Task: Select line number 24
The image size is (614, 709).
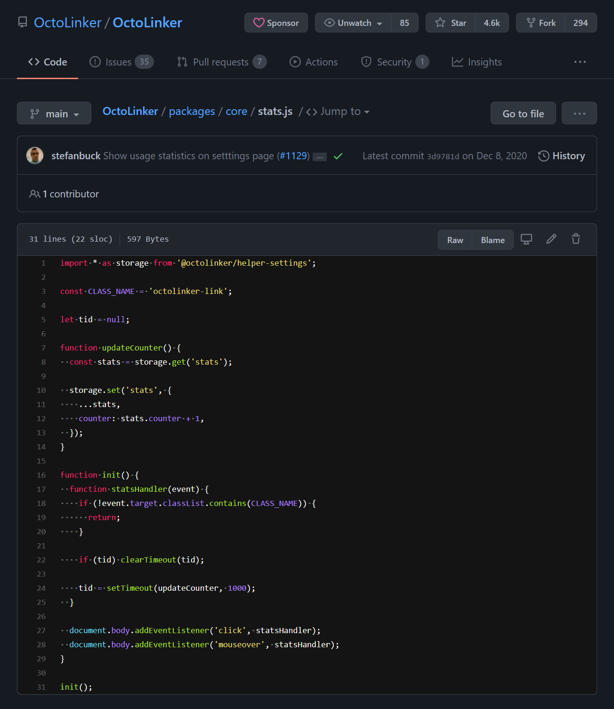Action: (41, 588)
